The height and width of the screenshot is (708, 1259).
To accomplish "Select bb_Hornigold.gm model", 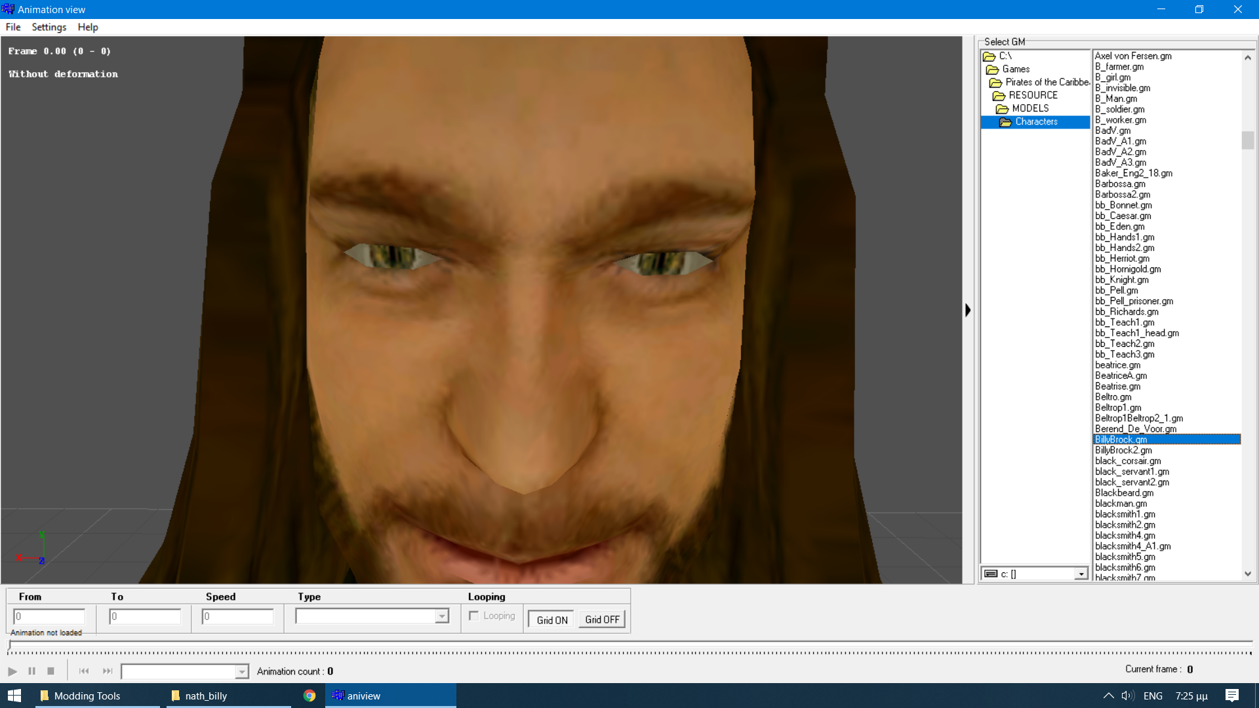I will (1128, 269).
